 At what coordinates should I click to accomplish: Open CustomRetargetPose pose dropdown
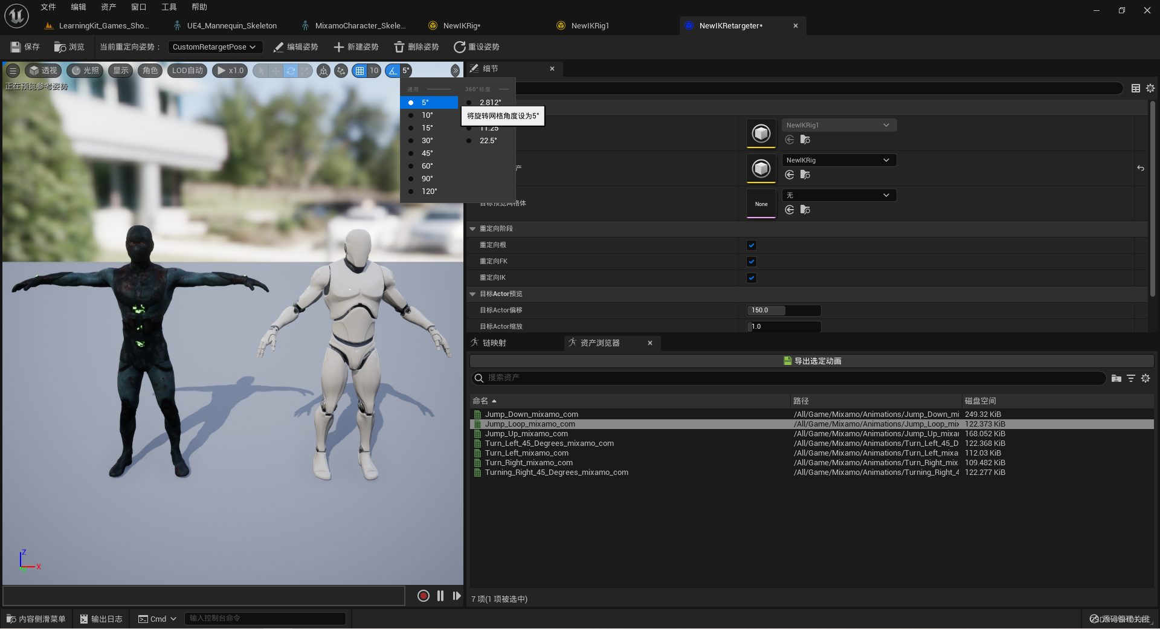click(x=214, y=47)
